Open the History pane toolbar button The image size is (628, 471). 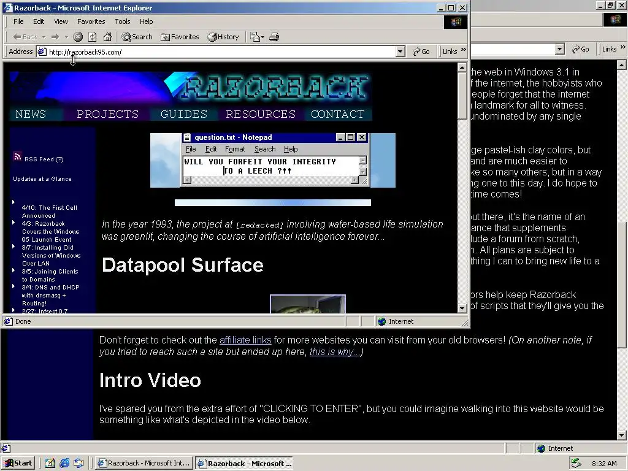223,37
